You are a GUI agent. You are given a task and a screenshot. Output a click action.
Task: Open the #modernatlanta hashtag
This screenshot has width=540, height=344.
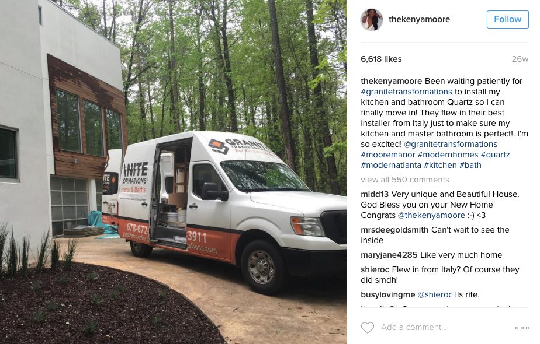pyautogui.click(x=391, y=166)
